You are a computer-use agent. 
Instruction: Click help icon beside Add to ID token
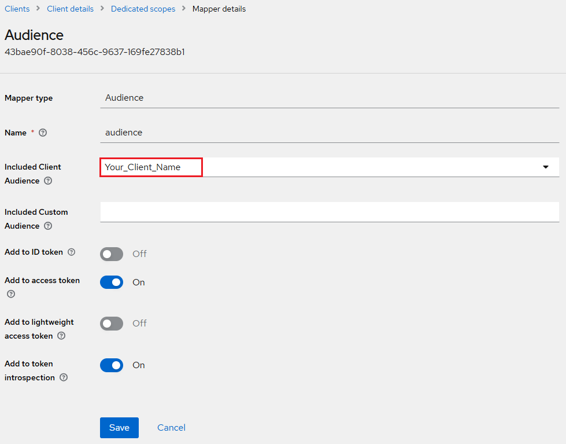(x=72, y=252)
